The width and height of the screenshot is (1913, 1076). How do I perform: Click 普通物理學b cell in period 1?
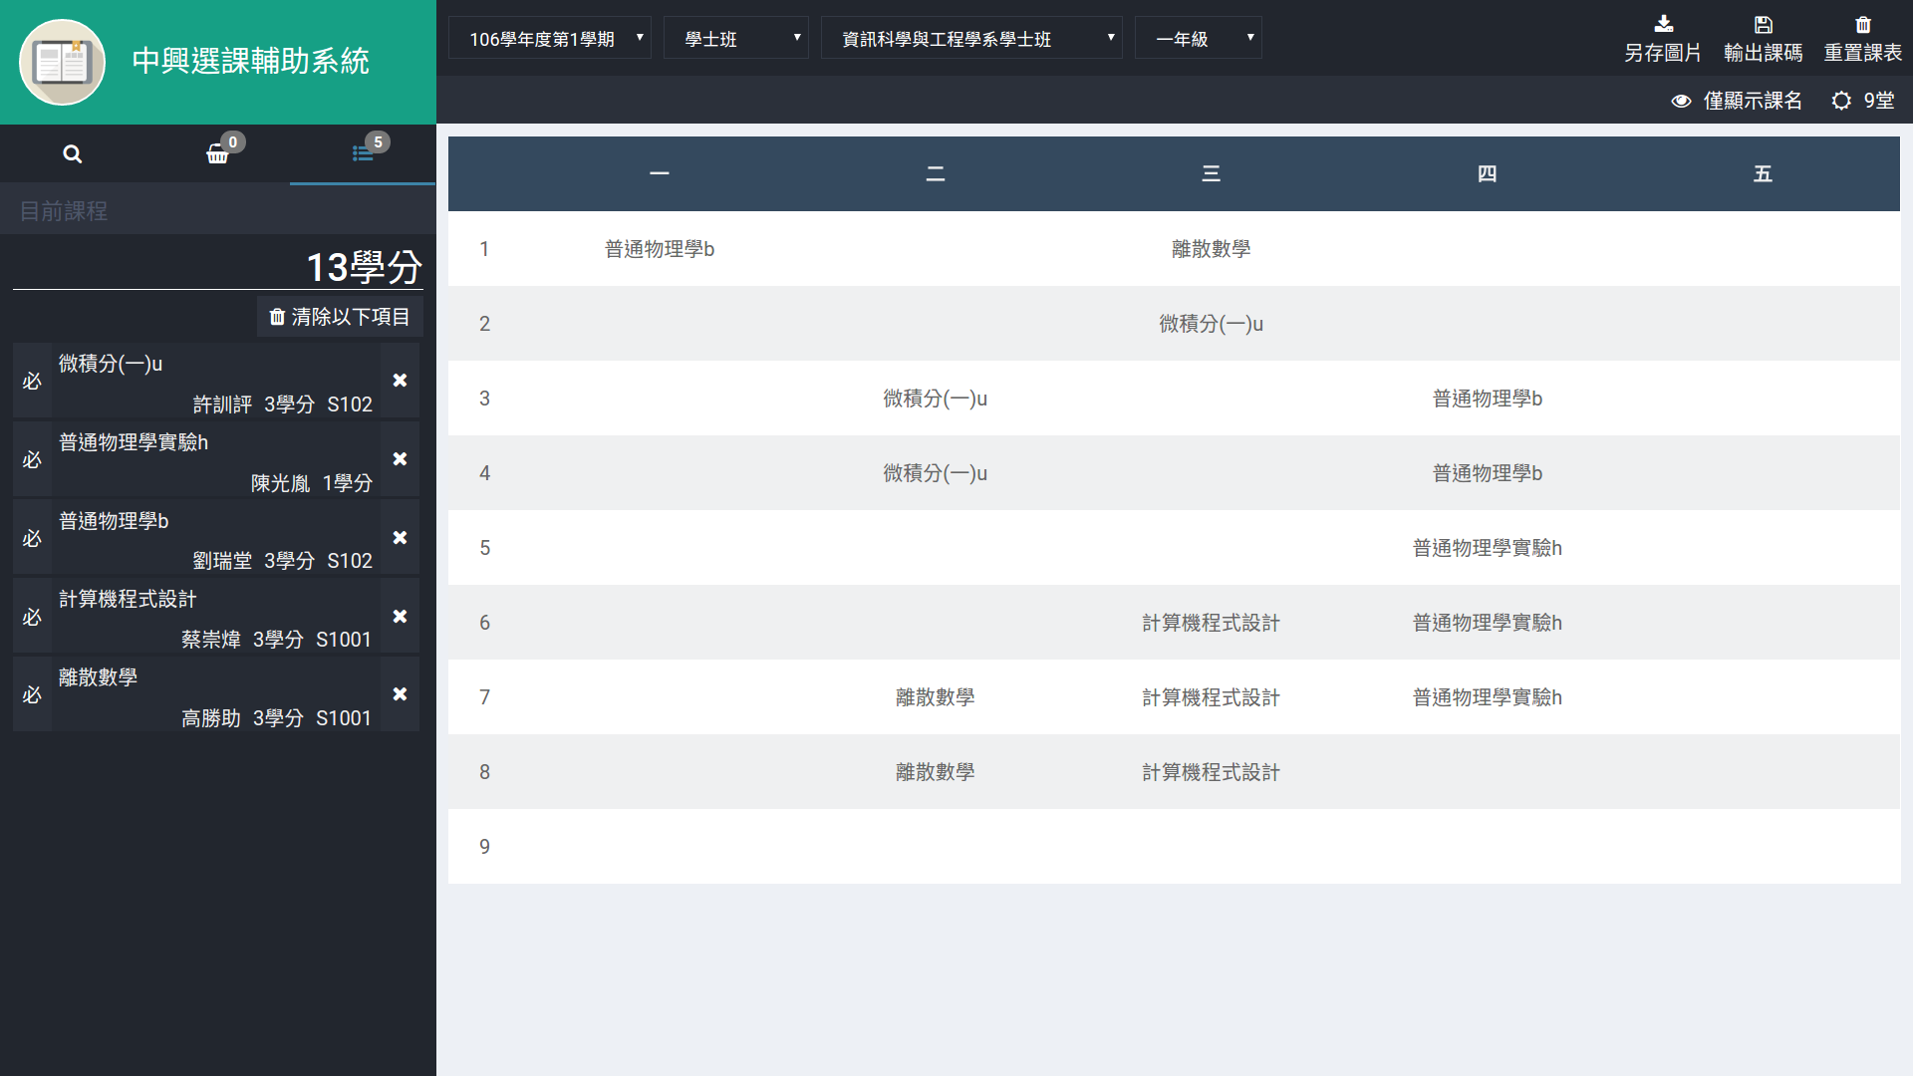click(x=659, y=249)
